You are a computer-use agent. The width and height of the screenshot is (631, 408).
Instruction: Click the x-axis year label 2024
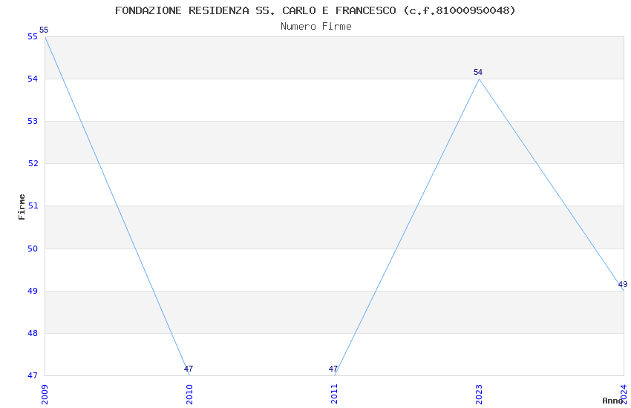point(624,395)
